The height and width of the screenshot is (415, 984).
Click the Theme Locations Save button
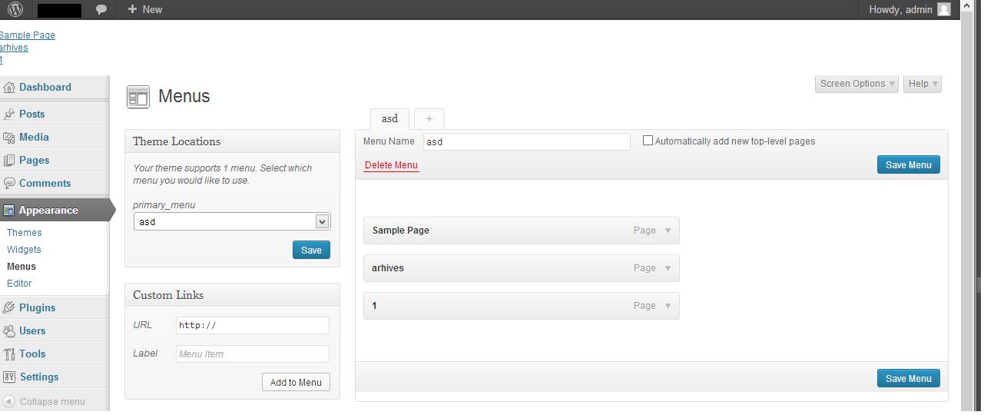311,250
